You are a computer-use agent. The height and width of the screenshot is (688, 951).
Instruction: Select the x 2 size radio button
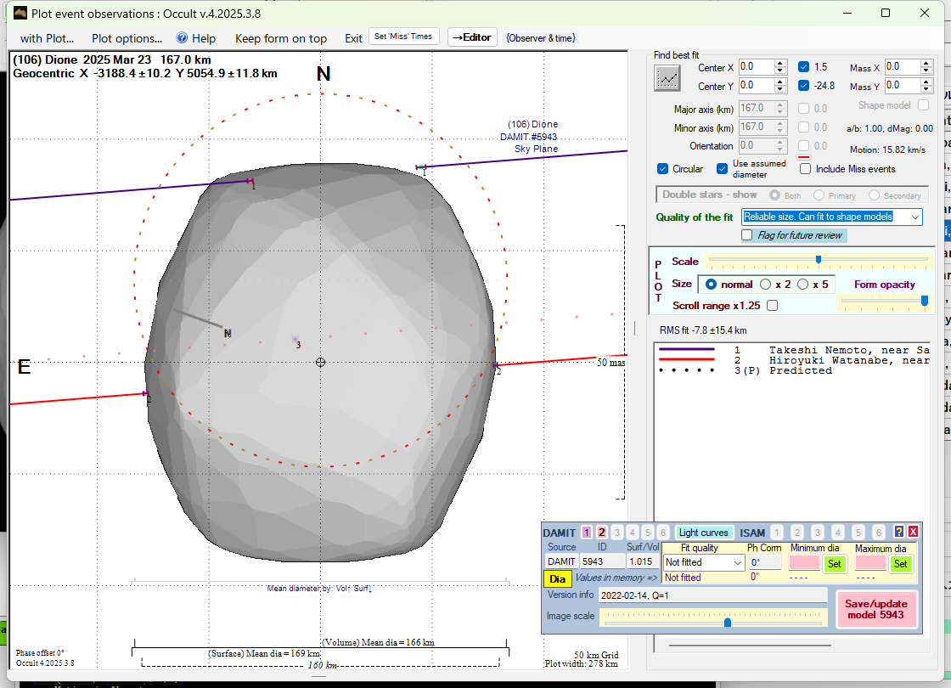pos(766,285)
